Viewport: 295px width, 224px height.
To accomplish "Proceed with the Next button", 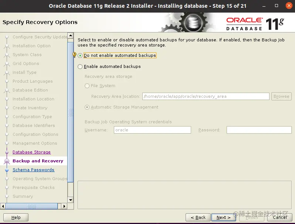I will 224,217.
